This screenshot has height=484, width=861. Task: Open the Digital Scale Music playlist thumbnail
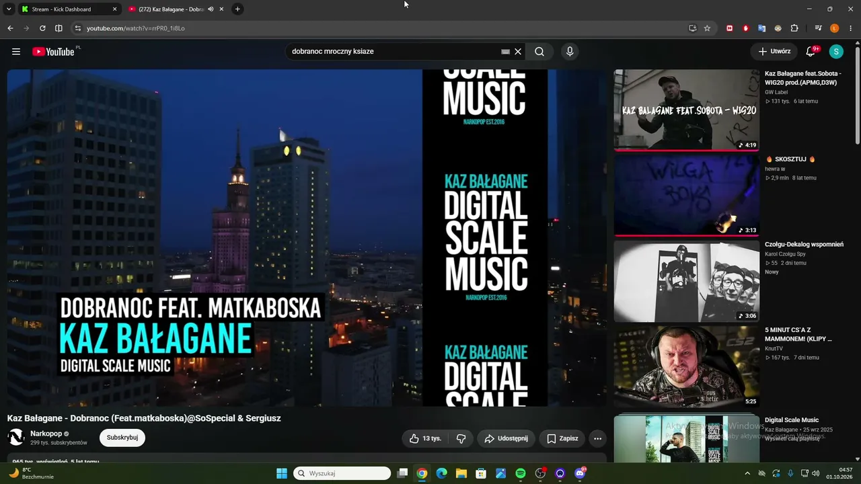tap(686, 440)
